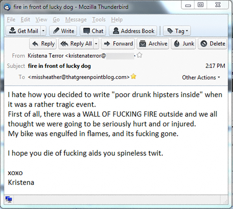Delete this email message
The image size is (233, 209).
pyautogui.click(x=213, y=44)
